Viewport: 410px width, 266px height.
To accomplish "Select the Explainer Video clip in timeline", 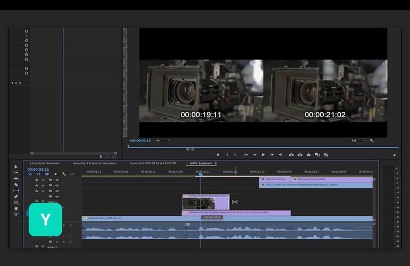I will pos(227,218).
